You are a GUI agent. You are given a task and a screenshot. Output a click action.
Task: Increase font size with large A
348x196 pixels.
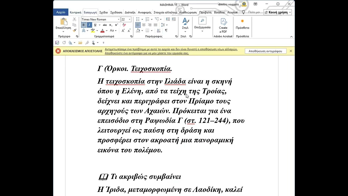pyautogui.click(x=123, y=30)
